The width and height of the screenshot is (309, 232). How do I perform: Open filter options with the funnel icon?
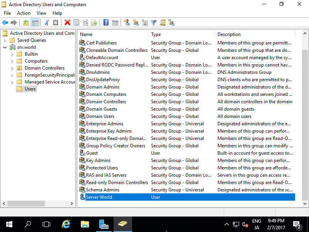tap(153, 23)
